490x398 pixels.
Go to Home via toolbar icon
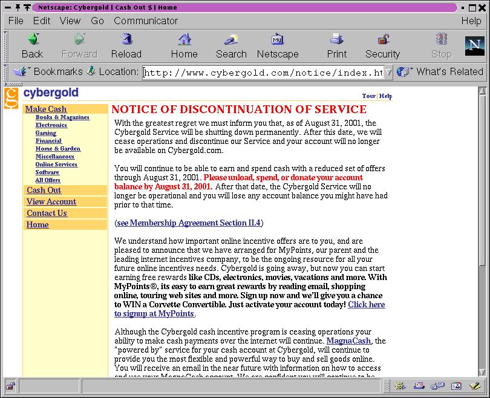[184, 41]
